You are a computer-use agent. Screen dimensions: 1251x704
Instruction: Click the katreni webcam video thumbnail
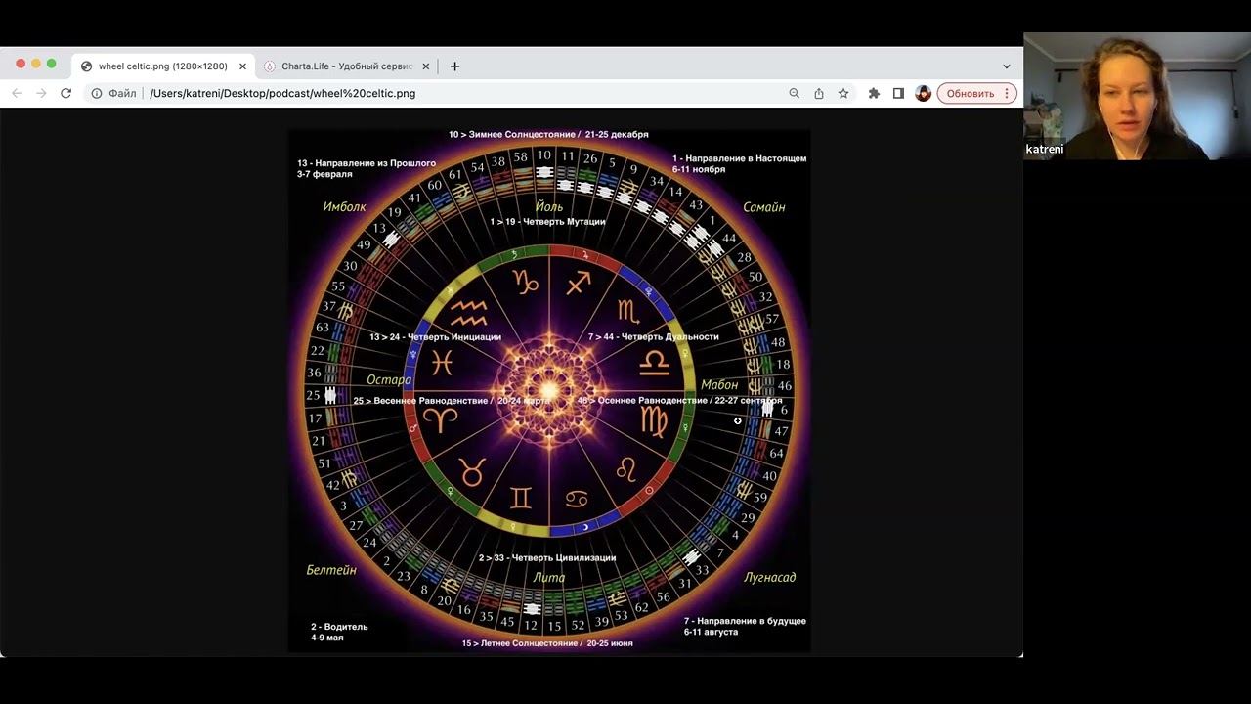tap(1137, 96)
